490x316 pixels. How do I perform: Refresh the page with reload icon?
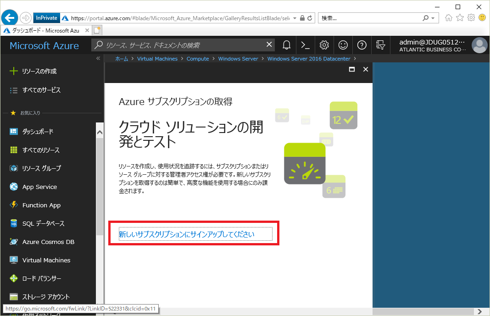point(310,18)
